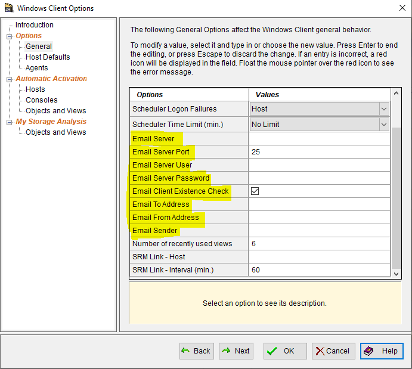The image size is (412, 369).
Task: Select the SRM Link - Interval (min.) label
Action: [x=173, y=270]
